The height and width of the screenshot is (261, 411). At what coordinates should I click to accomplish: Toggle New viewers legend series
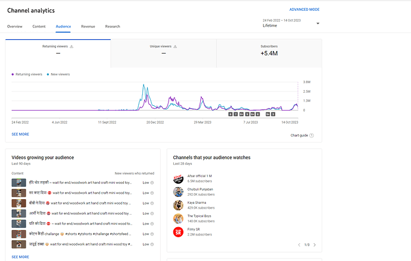coord(58,74)
